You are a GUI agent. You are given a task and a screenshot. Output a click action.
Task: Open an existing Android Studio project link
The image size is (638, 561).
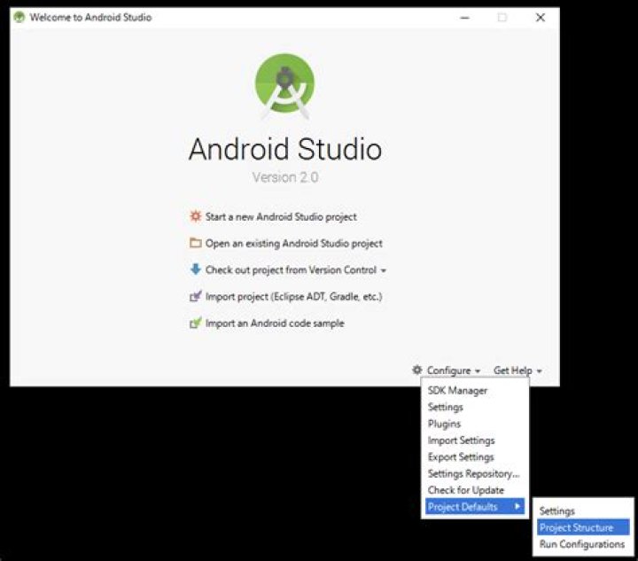pyautogui.click(x=293, y=243)
